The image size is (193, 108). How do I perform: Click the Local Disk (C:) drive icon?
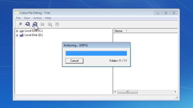click(x=21, y=31)
